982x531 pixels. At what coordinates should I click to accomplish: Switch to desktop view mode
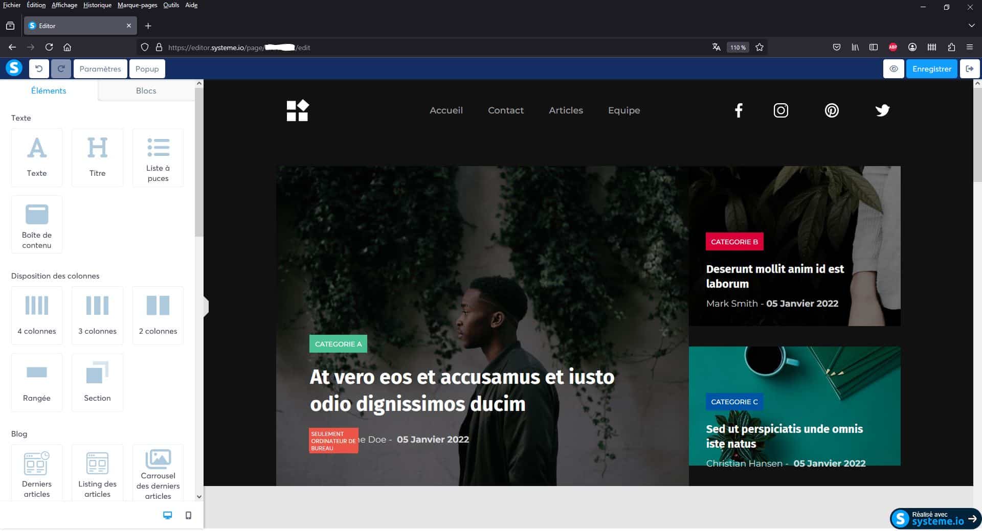coord(167,515)
